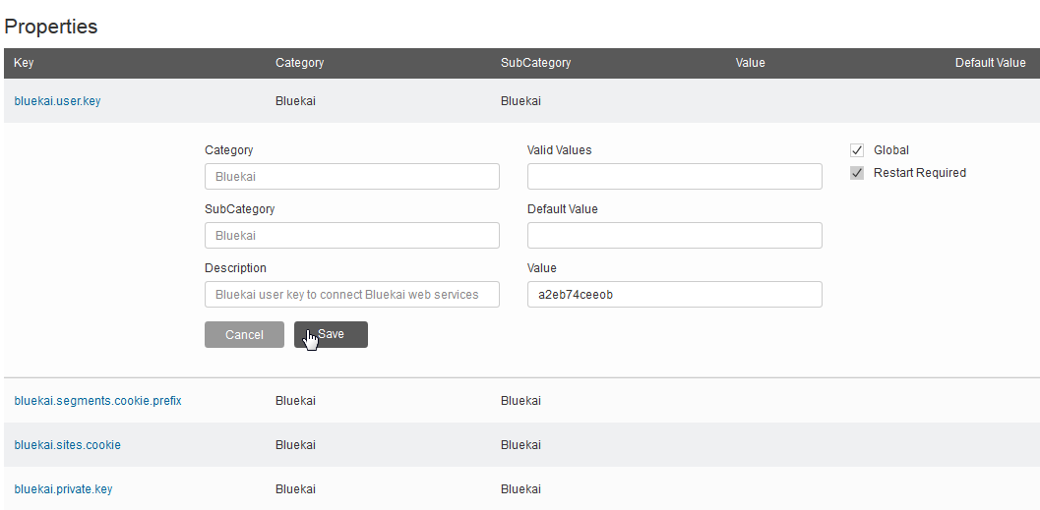The image size is (1040, 510).
Task: Toggle the Global checkbox
Action: (x=857, y=150)
